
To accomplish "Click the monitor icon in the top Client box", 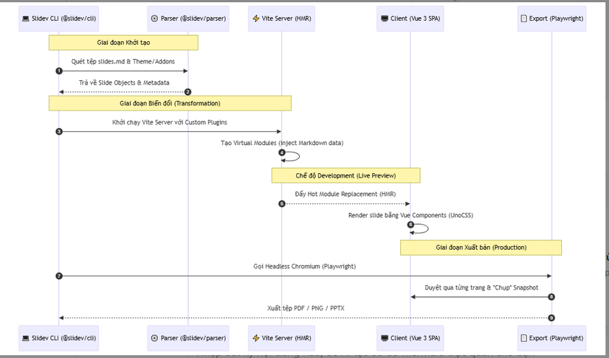I will point(385,18).
